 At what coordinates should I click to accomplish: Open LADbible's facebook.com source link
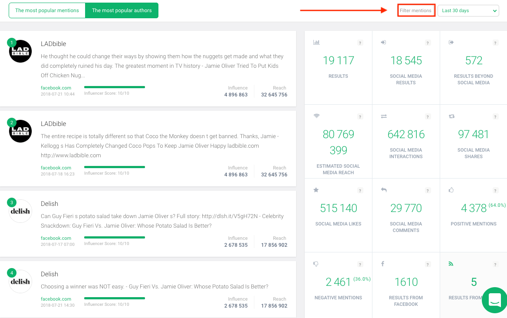click(x=56, y=88)
